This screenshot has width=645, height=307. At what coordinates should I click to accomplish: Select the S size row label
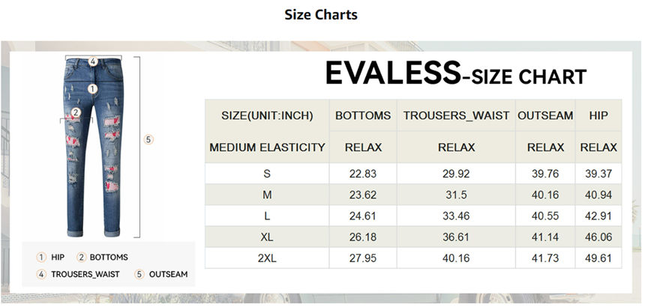267,174
